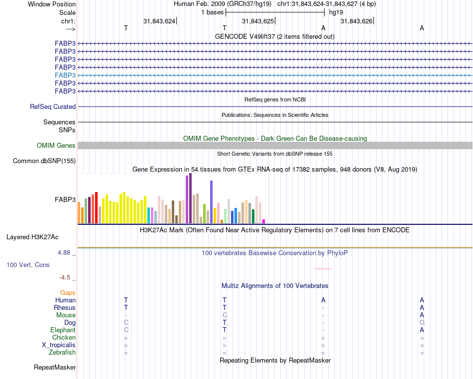
Task: Click the X_tropicalis alignment row label
Action: coord(59,345)
